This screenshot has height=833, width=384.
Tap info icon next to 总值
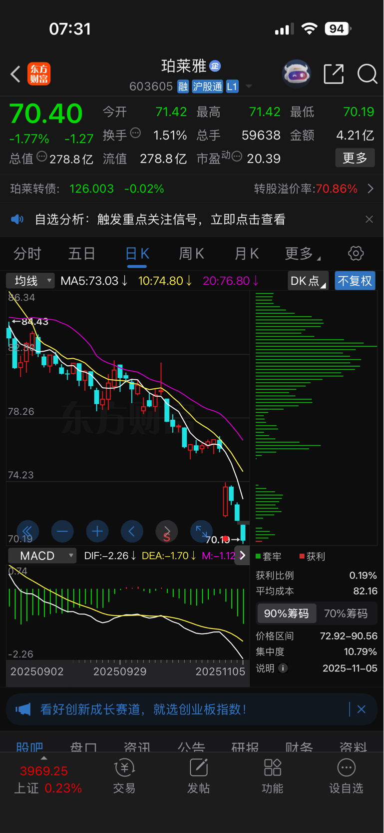42,157
